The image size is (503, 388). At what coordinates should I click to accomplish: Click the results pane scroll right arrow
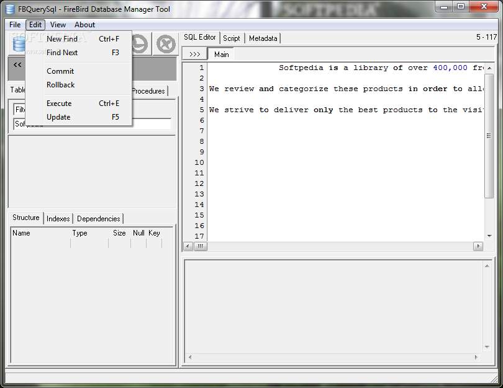pyautogui.click(x=476, y=357)
